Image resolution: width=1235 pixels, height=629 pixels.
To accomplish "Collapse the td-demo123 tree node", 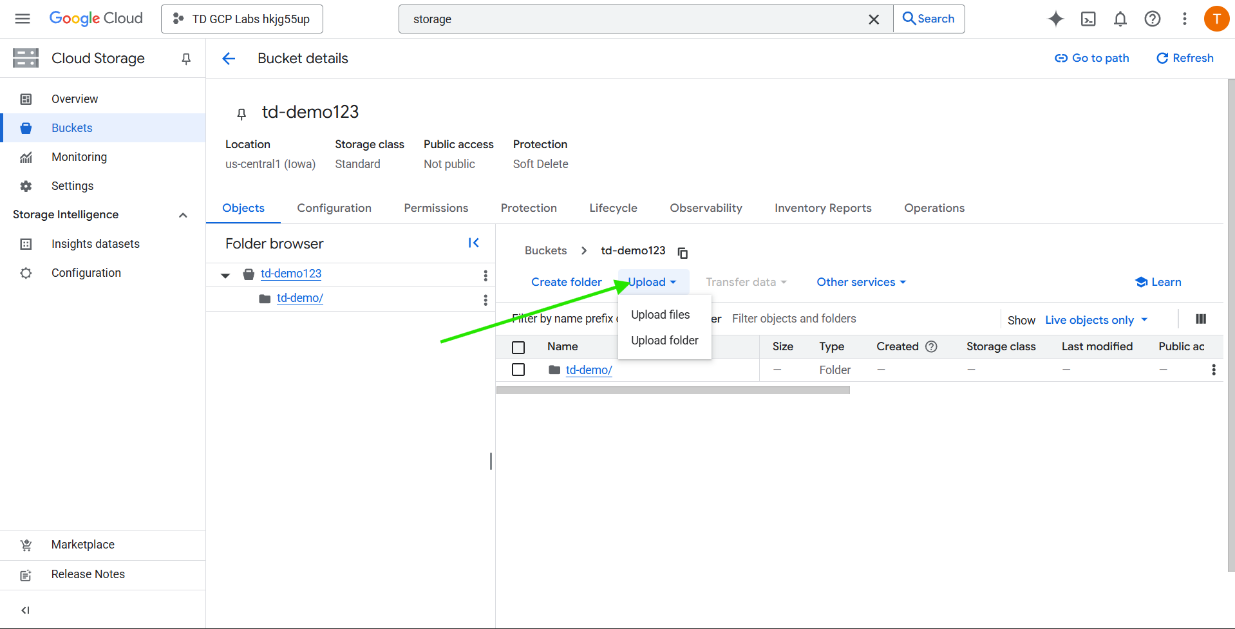I will click(225, 275).
